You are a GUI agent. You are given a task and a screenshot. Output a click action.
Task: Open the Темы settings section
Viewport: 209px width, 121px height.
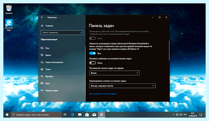coord(48,69)
